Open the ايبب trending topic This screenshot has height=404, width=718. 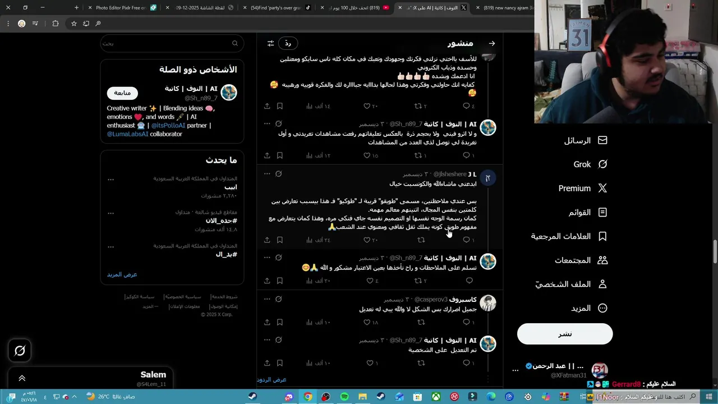tap(231, 187)
